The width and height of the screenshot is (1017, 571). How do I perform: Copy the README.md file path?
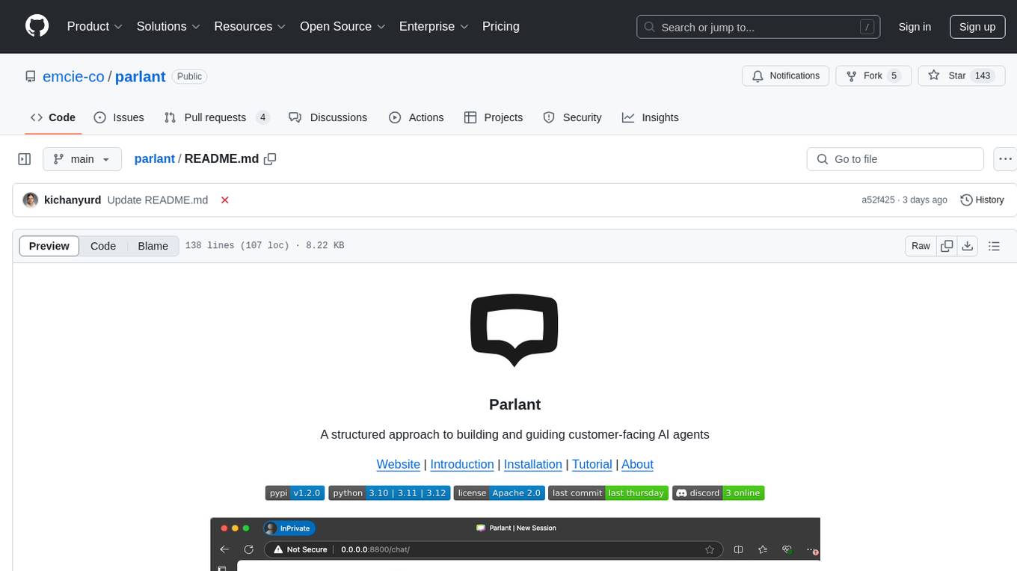271,158
